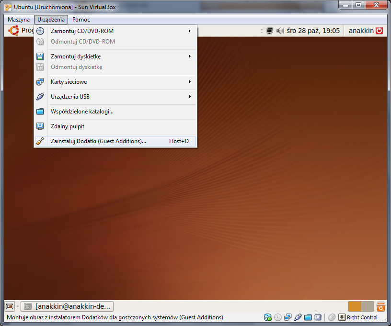Click the red power button next to anakkin
391x326 pixels.
pyautogui.click(x=379, y=31)
